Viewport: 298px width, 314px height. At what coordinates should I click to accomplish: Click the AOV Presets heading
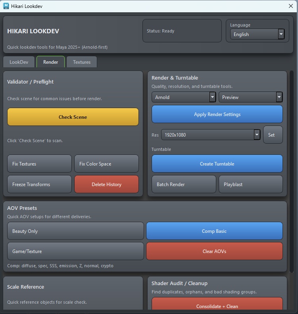coord(22,208)
